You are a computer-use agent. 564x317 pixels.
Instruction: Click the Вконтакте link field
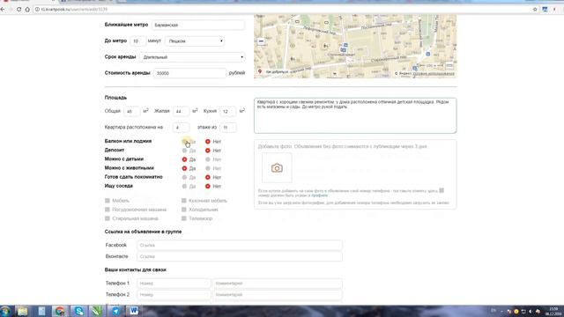(x=240, y=256)
